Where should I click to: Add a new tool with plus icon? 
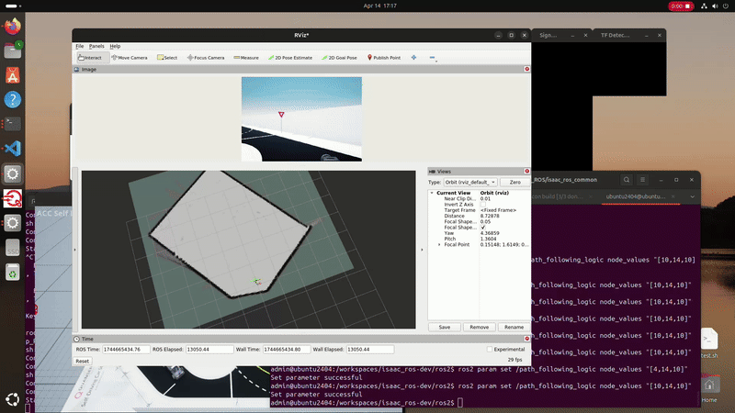coord(413,57)
